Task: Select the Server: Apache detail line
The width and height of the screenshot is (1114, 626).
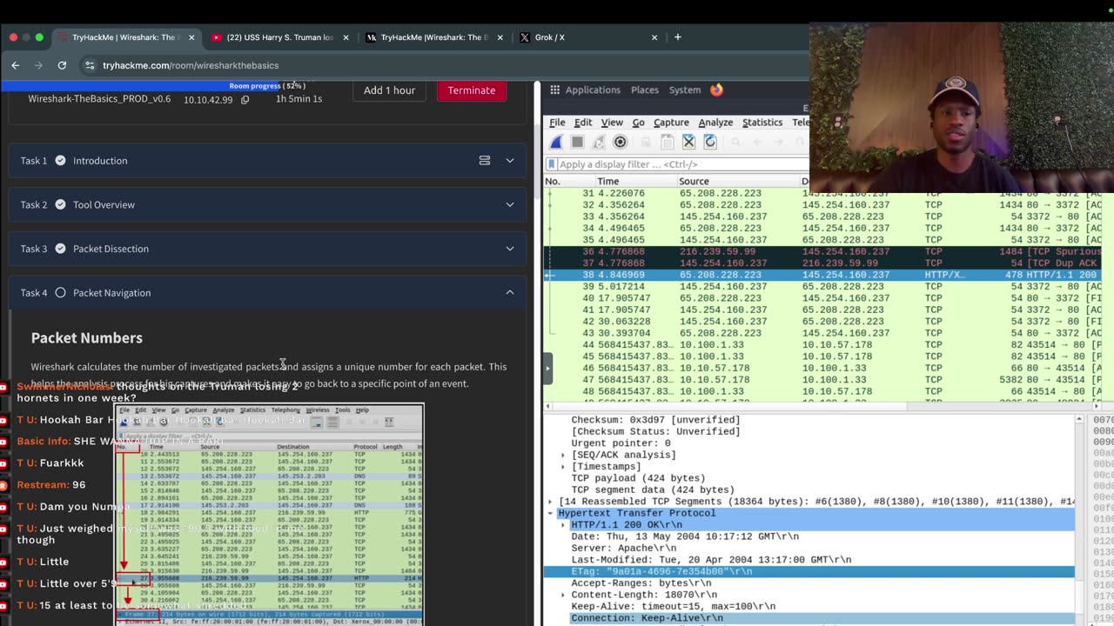Action: click(623, 549)
